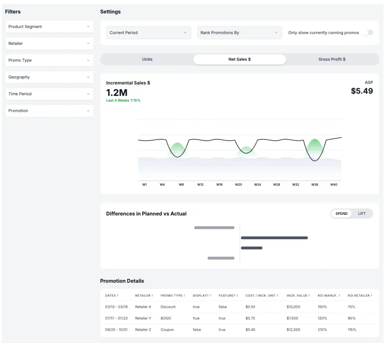Open the Time Period filter
The width and height of the screenshot is (384, 343).
click(x=49, y=94)
